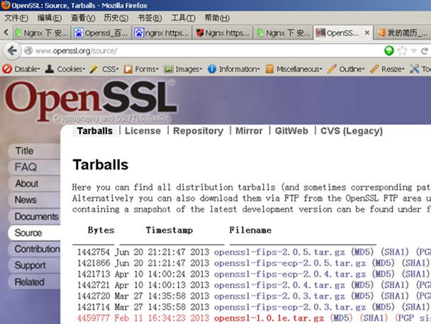
Task: Click the Resize ruler icon
Action: [374, 69]
